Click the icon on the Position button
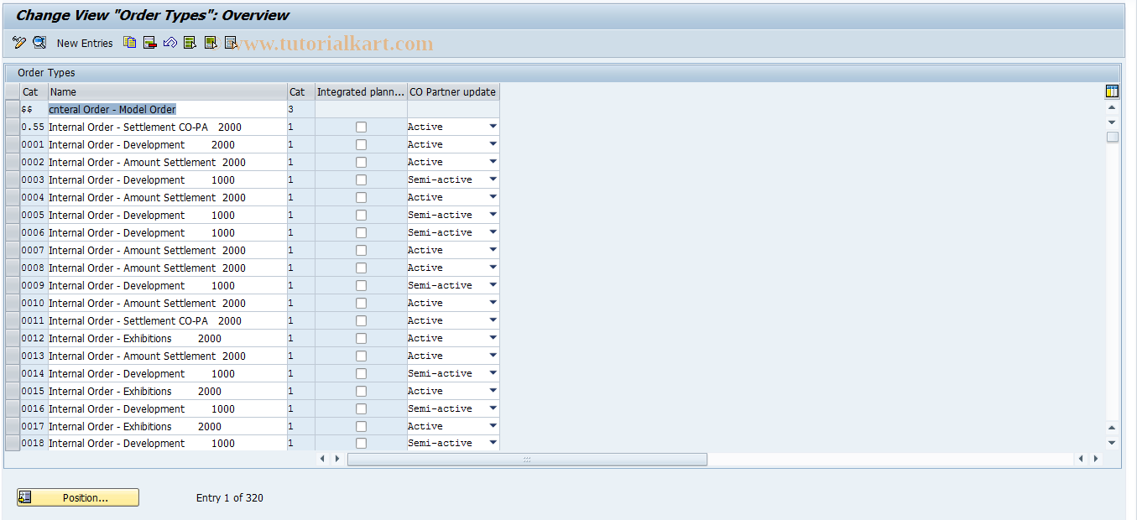The image size is (1137, 520). [25, 497]
